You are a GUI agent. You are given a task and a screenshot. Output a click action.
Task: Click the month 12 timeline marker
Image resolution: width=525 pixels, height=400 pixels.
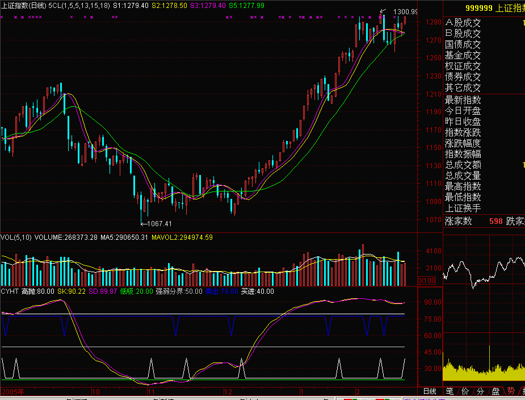pos(228,391)
